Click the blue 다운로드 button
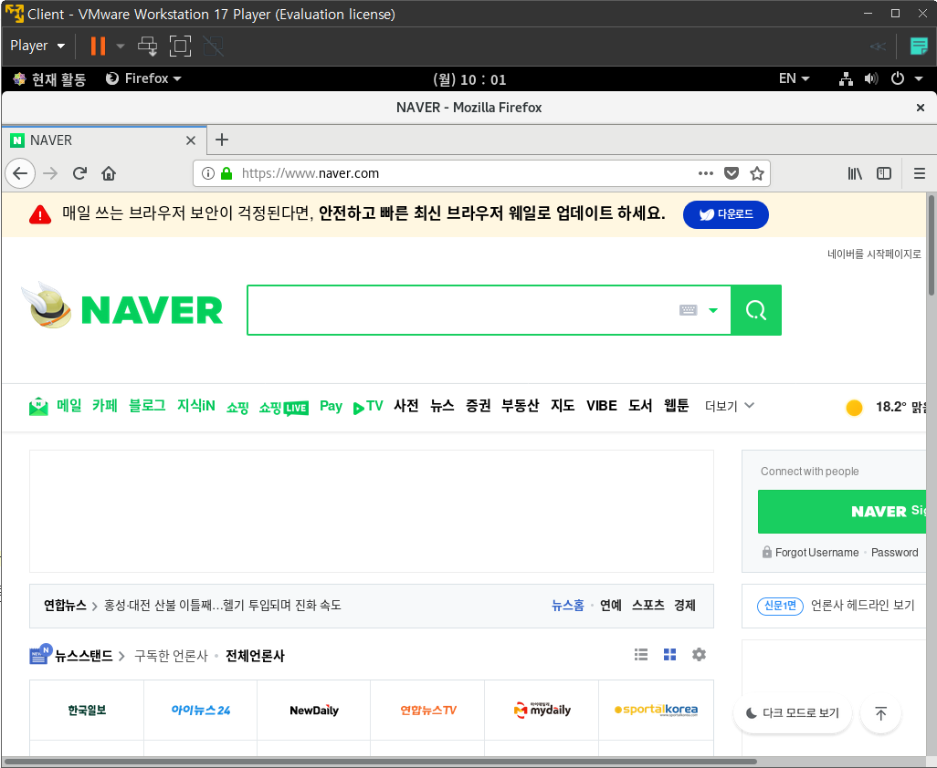The width and height of the screenshot is (937, 768). pyautogui.click(x=726, y=214)
